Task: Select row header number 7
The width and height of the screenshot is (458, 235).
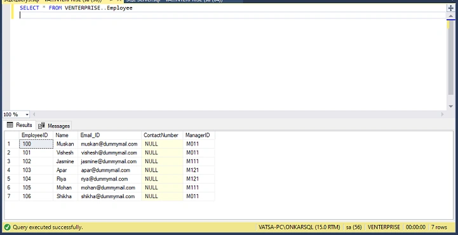Action: pyautogui.click(x=11, y=196)
